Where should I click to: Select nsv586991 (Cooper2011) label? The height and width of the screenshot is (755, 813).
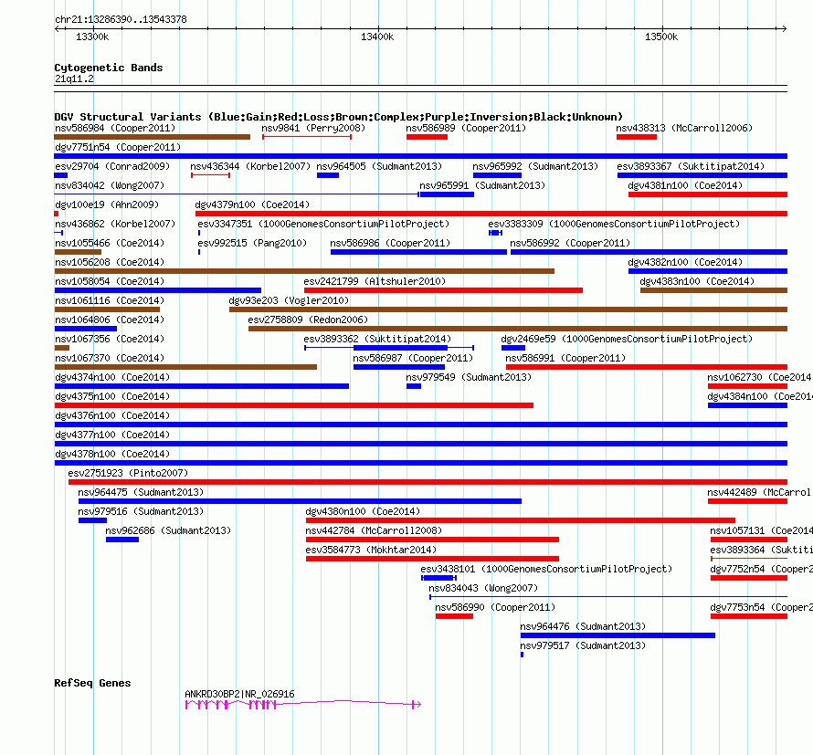point(565,358)
